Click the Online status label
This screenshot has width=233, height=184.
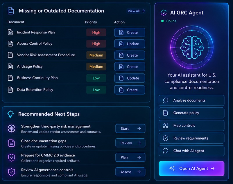171,21
